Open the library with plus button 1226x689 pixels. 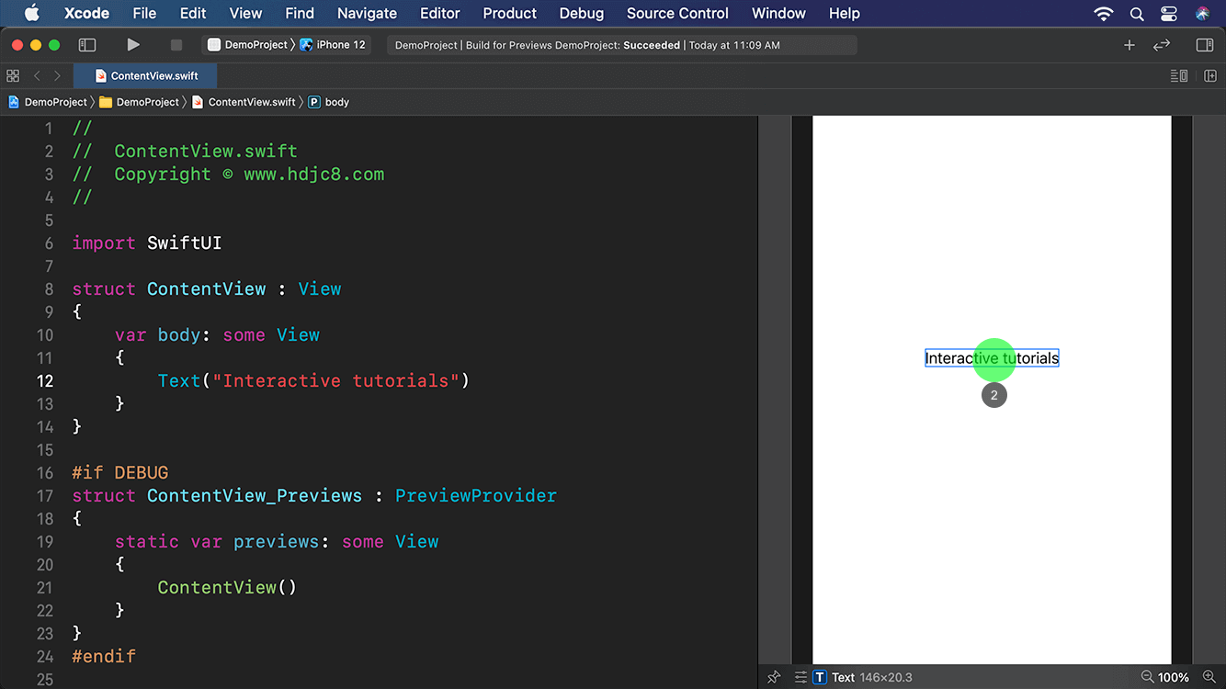click(x=1130, y=45)
